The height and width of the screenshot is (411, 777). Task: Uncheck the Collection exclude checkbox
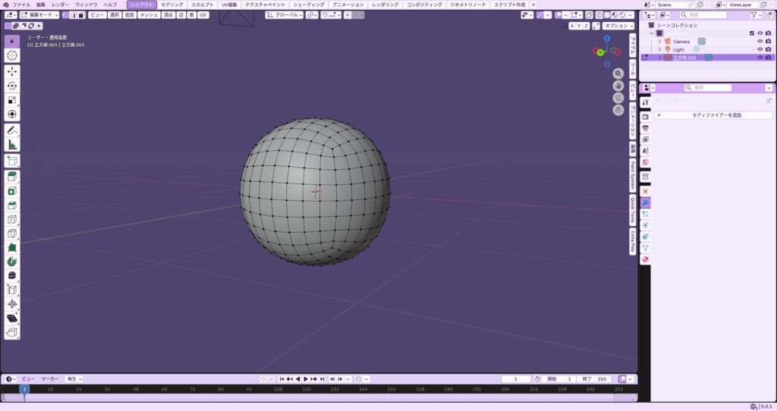[x=751, y=33]
